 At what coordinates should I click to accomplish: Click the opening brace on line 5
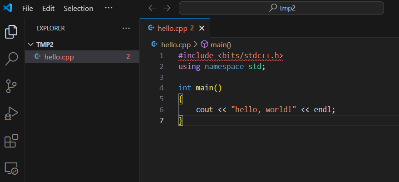tap(181, 99)
